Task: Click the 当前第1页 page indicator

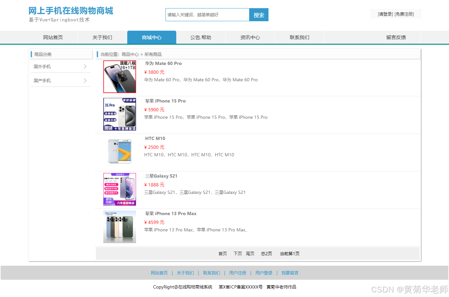Action: [290, 254]
